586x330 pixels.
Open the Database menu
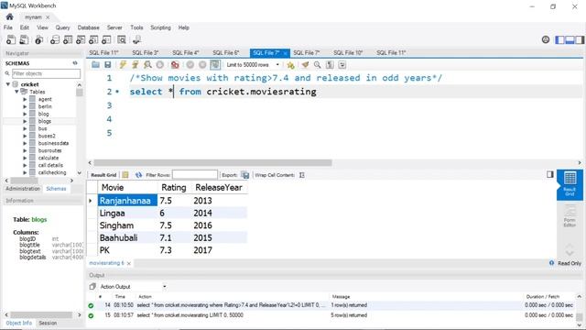click(x=88, y=27)
